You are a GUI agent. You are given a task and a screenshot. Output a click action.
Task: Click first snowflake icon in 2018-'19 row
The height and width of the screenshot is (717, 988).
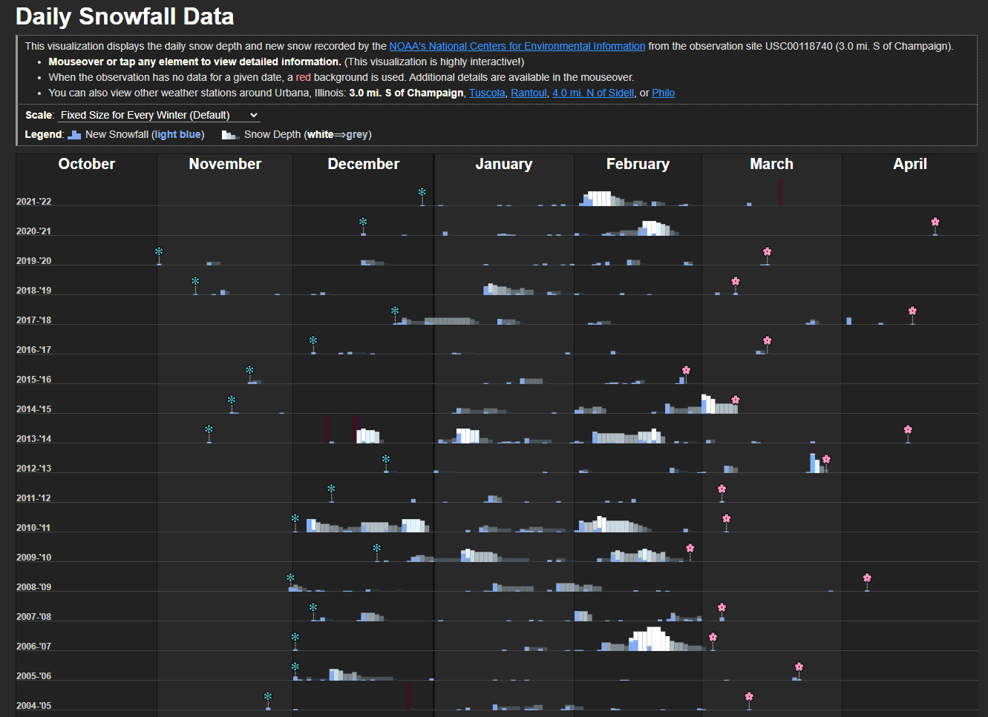[195, 282]
